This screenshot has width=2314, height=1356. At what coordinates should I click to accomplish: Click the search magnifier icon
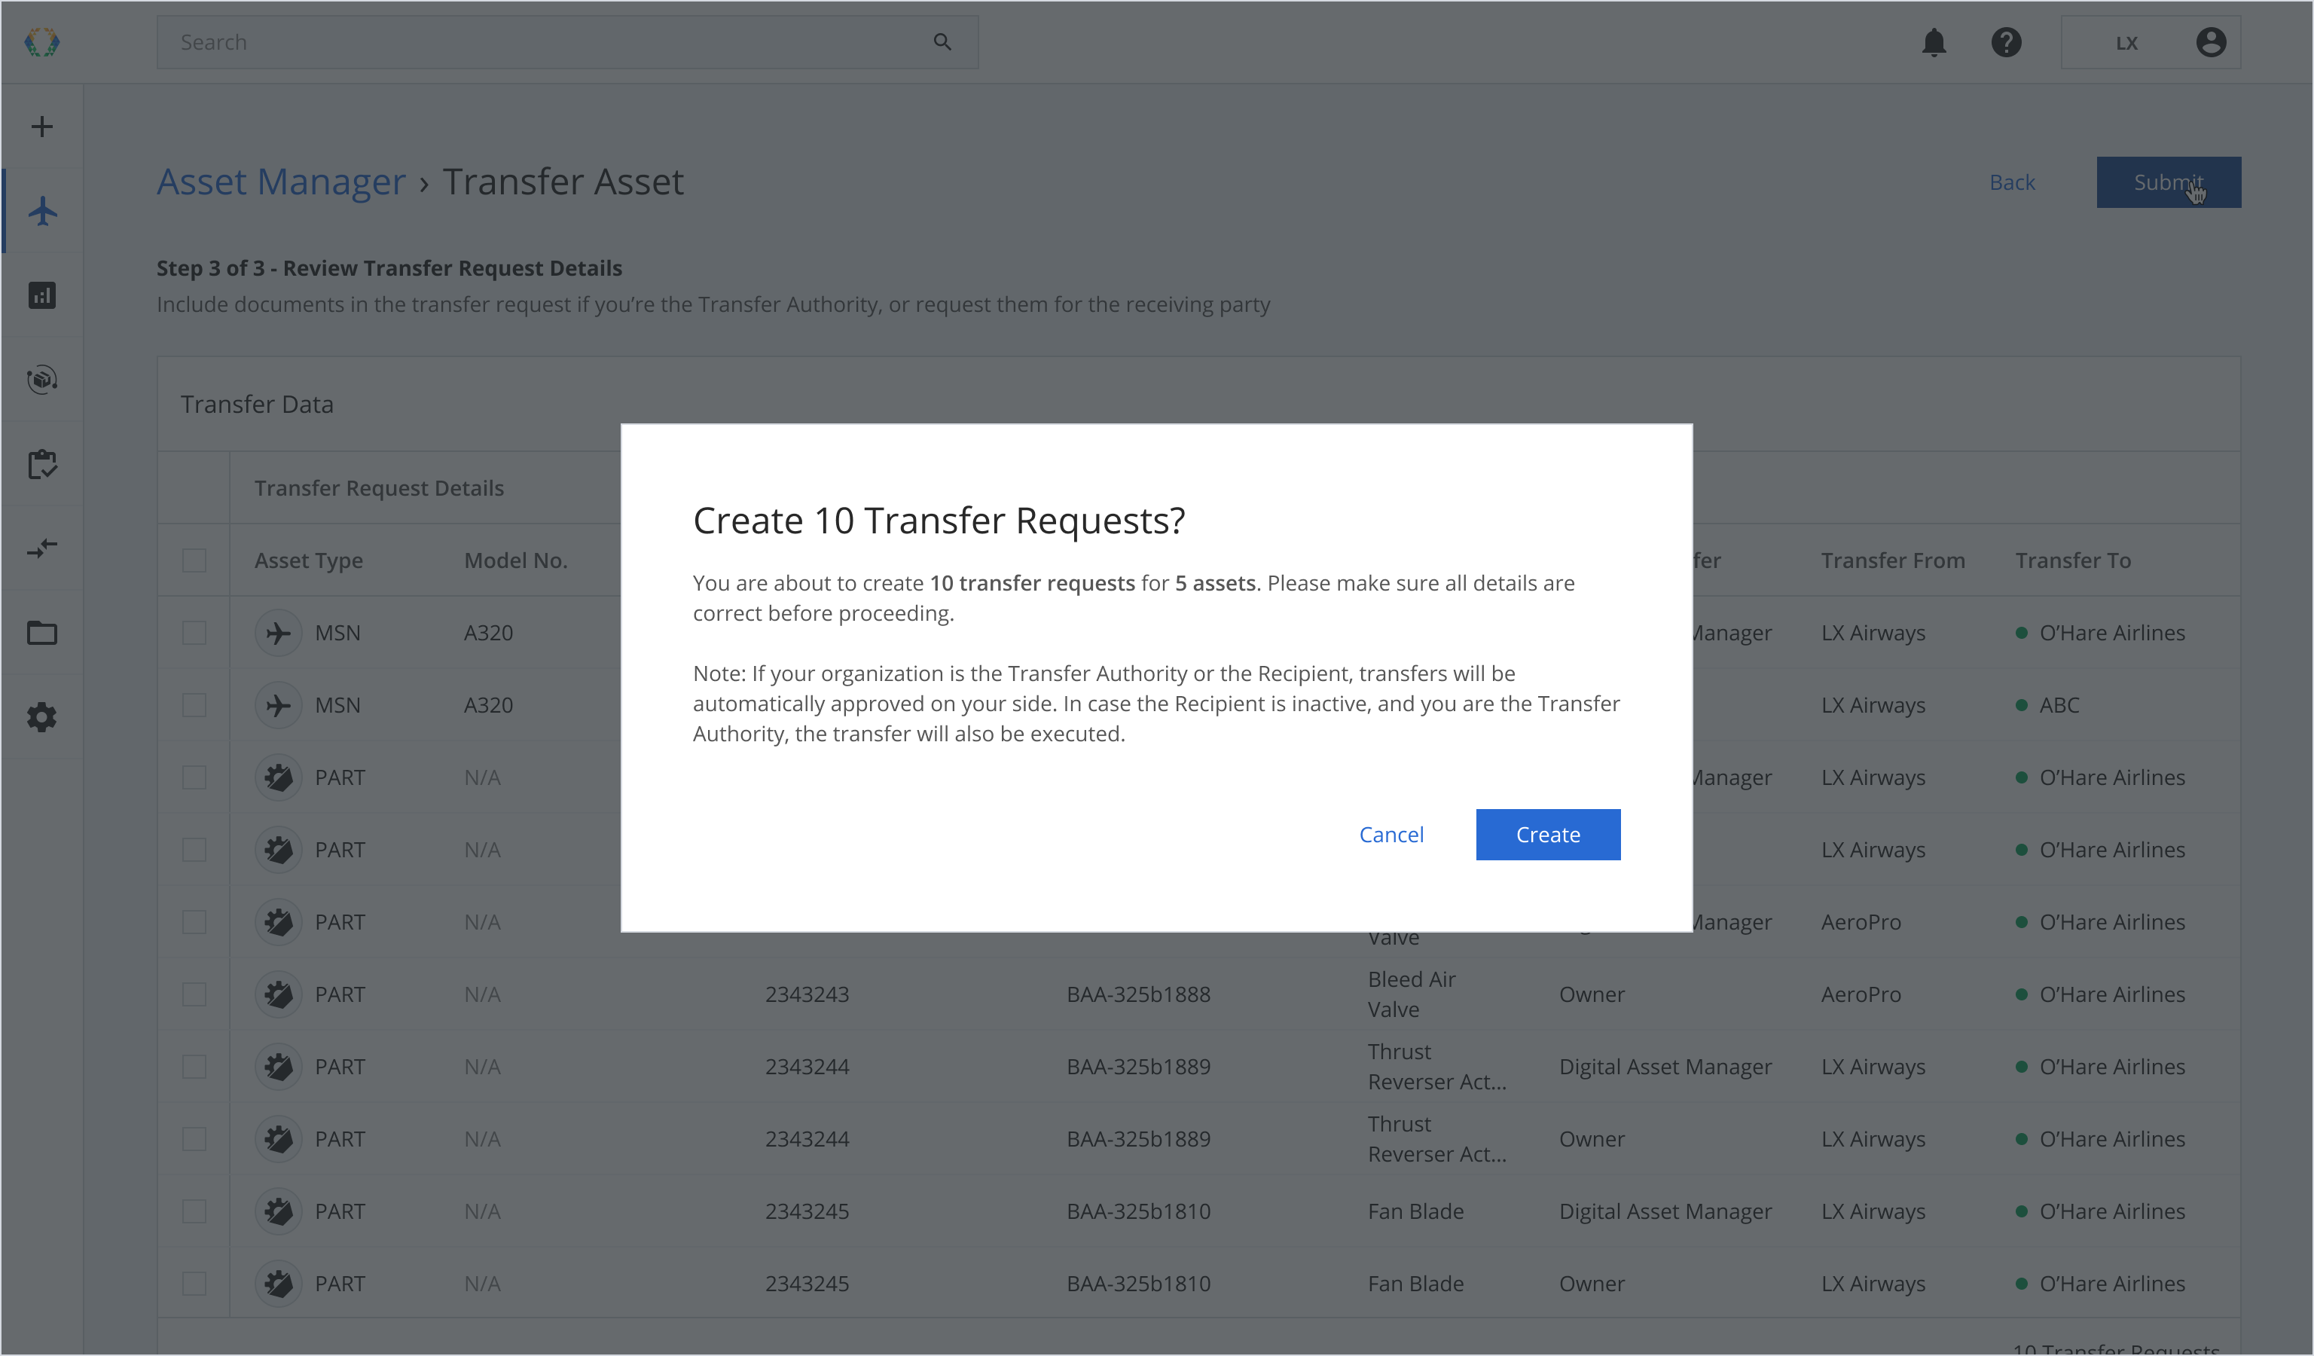[x=942, y=42]
